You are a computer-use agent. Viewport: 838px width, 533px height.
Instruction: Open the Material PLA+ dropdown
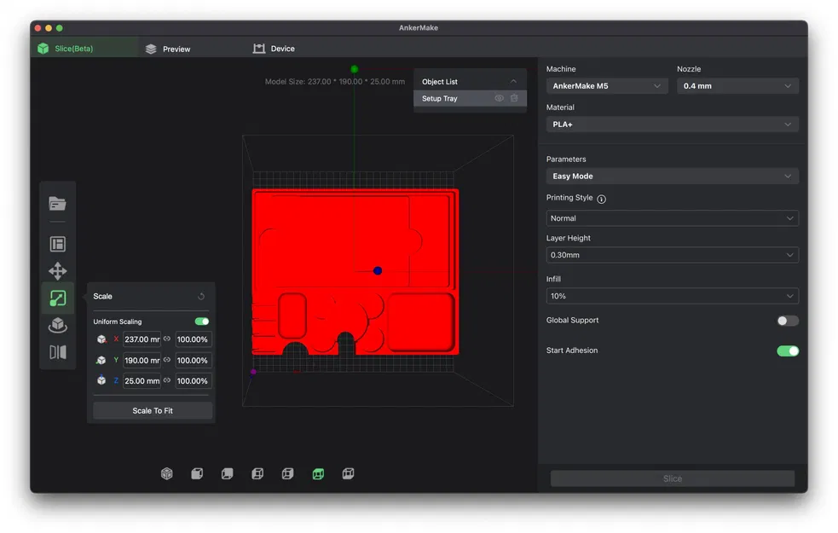pos(673,125)
